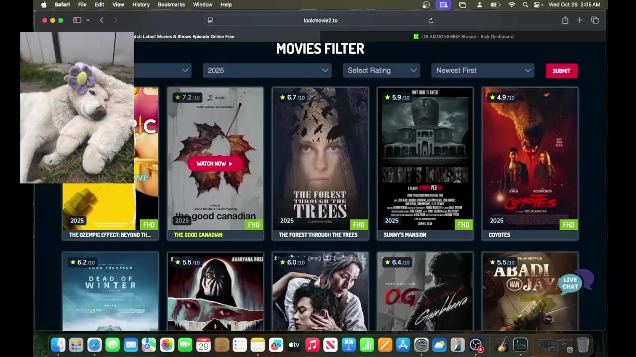Open The Forest Through The Trees title

(318, 235)
